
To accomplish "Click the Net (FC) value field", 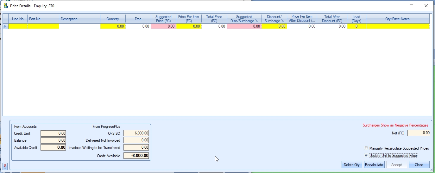I will pos(419,133).
